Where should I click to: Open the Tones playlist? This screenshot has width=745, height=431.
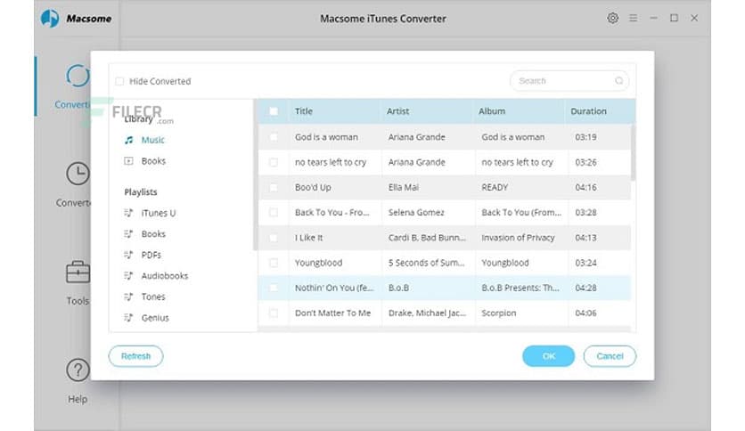point(153,297)
